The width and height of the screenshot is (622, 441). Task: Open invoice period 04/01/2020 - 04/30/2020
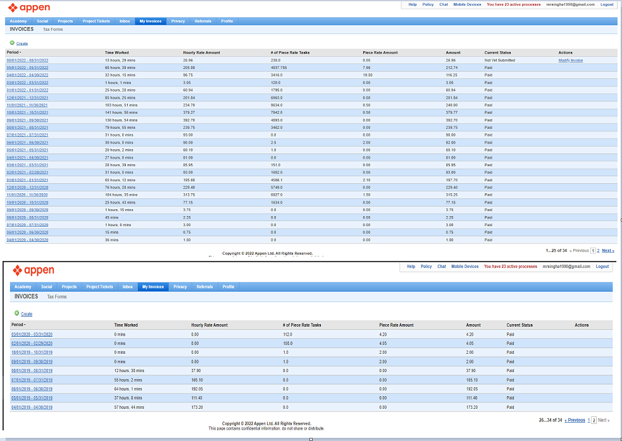pos(27,239)
